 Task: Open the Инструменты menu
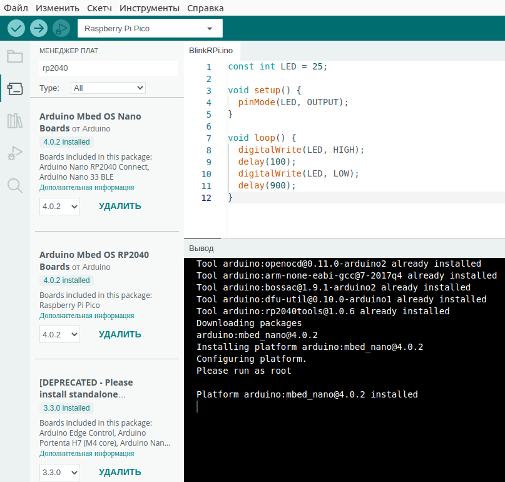click(150, 8)
